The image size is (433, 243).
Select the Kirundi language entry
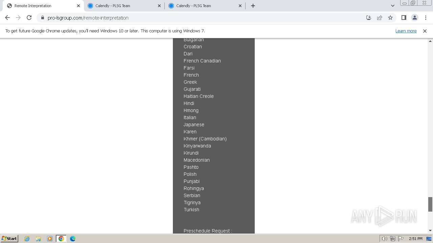click(191, 153)
